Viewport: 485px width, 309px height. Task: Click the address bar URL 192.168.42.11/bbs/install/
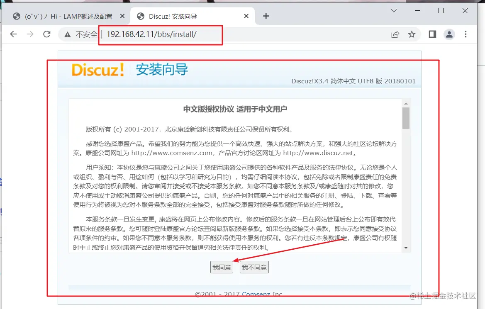151,34
